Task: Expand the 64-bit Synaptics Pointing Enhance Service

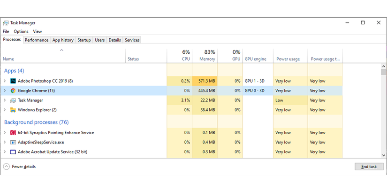Action: (x=5, y=133)
